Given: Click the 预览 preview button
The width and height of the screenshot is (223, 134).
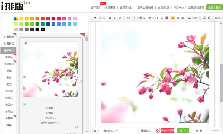Looking at the screenshot, I should click(x=199, y=130).
